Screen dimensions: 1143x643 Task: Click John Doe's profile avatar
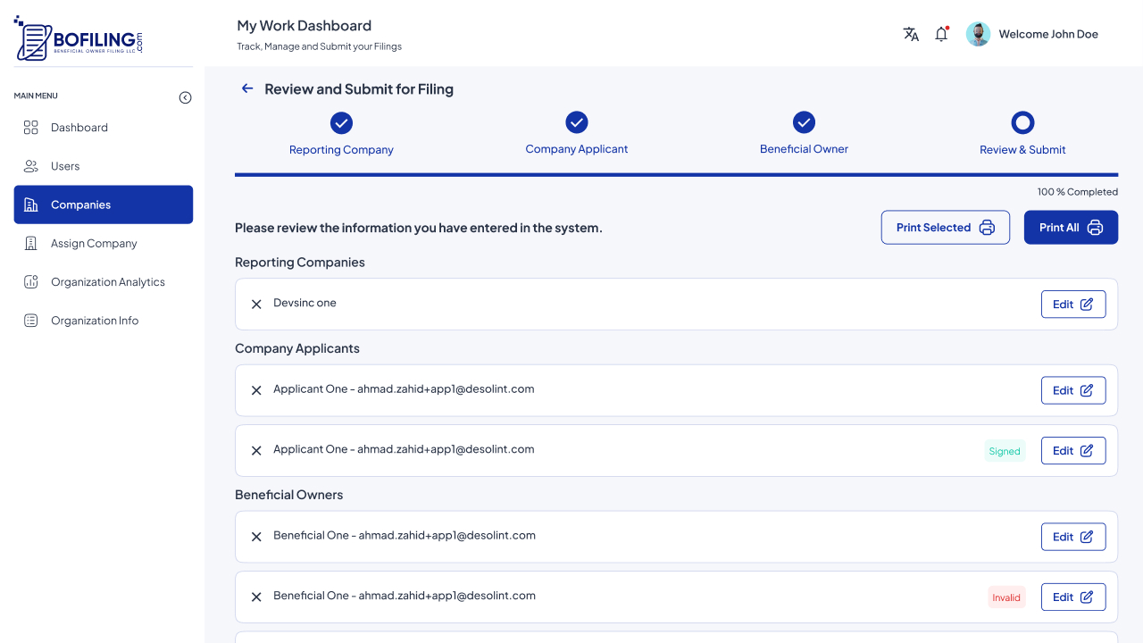(x=978, y=34)
